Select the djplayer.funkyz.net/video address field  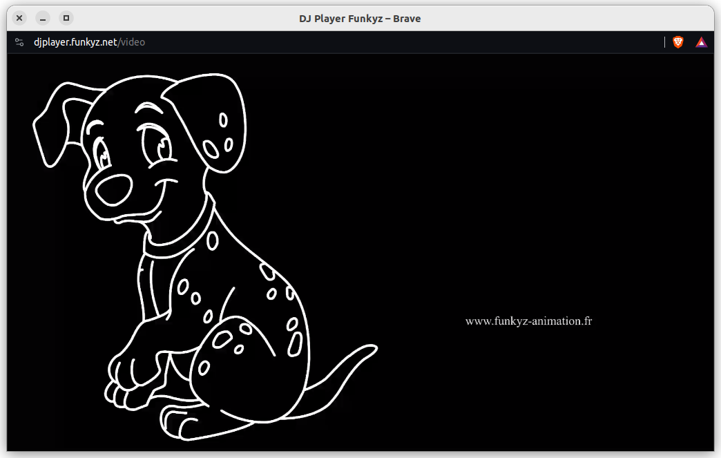pos(89,42)
